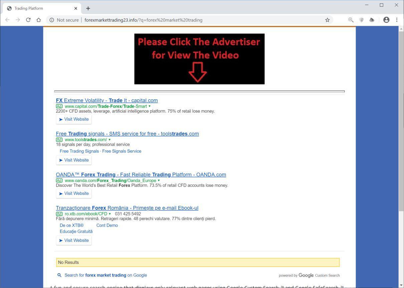Open the magnifier search extension
Screen dimensions: 404x288
point(351,20)
